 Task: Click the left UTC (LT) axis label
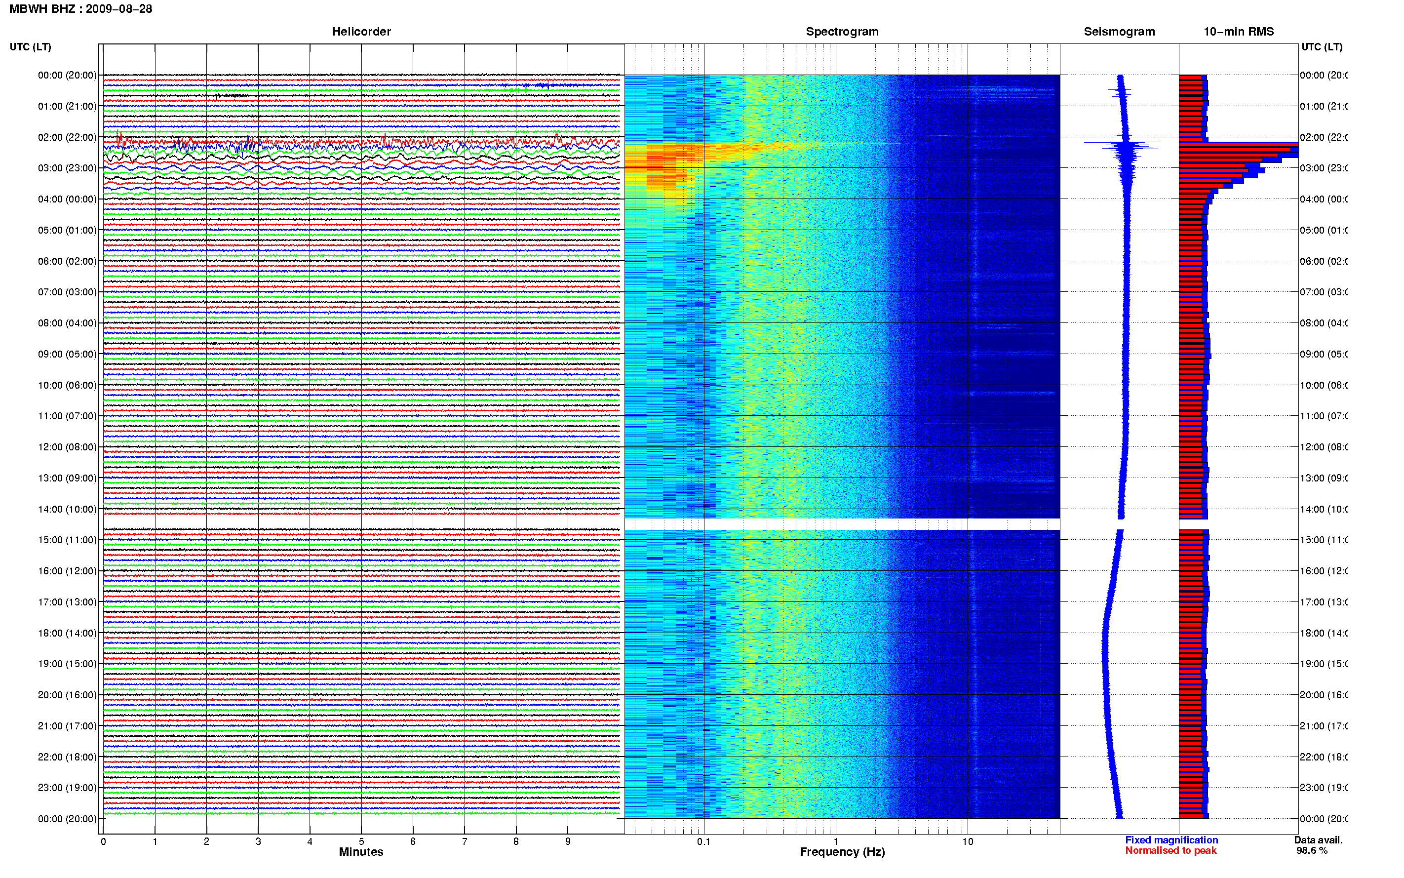(x=30, y=46)
